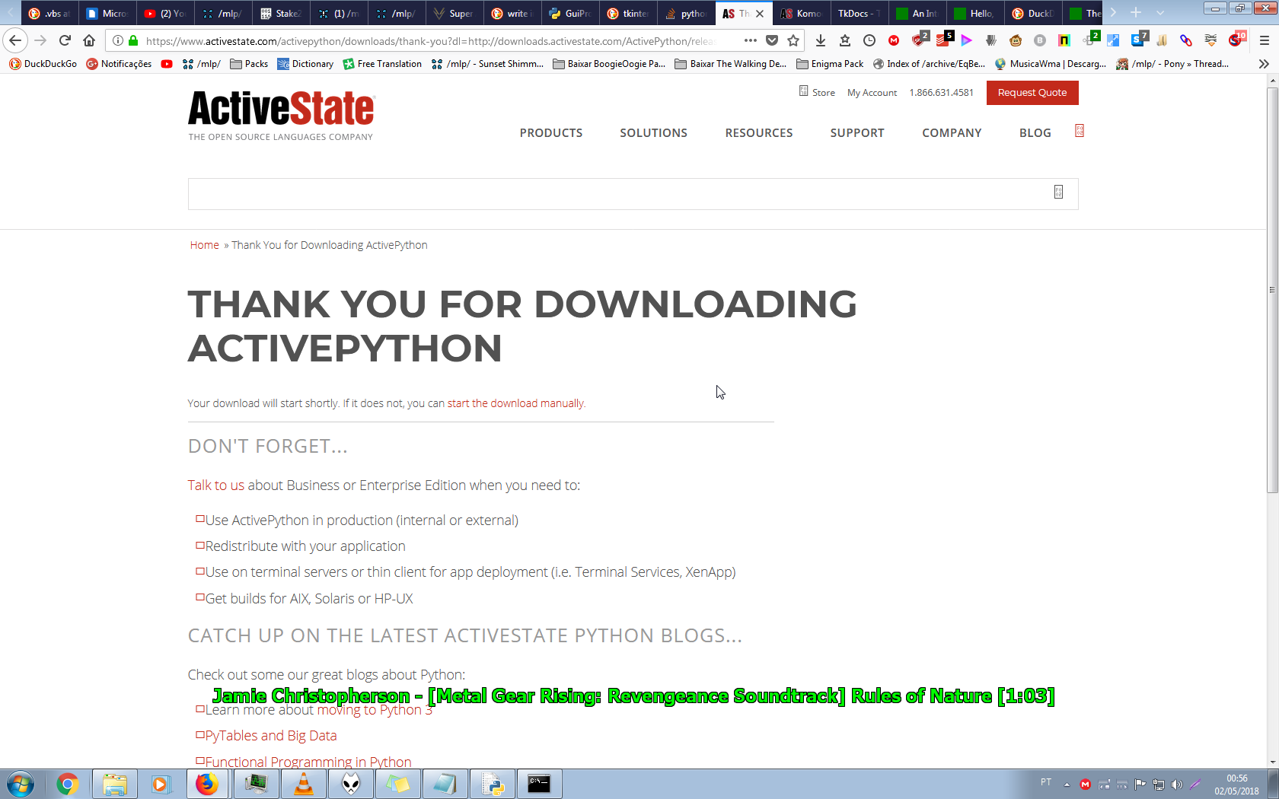The width and height of the screenshot is (1279, 799).
Task: Click the Request Quote button
Action: click(1032, 93)
